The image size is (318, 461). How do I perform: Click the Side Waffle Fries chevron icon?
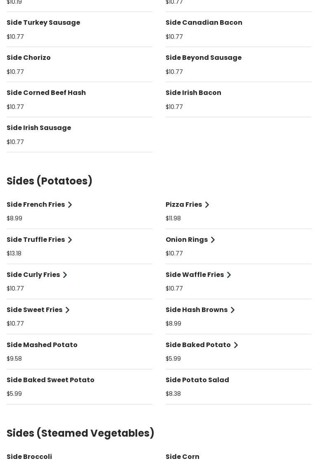point(229,275)
